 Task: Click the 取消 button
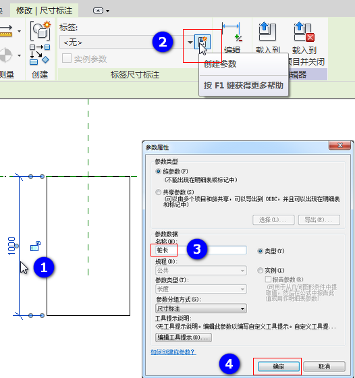[x=324, y=367]
